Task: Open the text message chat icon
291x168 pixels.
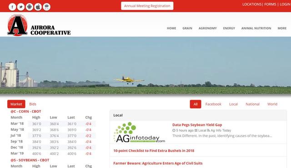Action: pyautogui.click(x=46, y=7)
